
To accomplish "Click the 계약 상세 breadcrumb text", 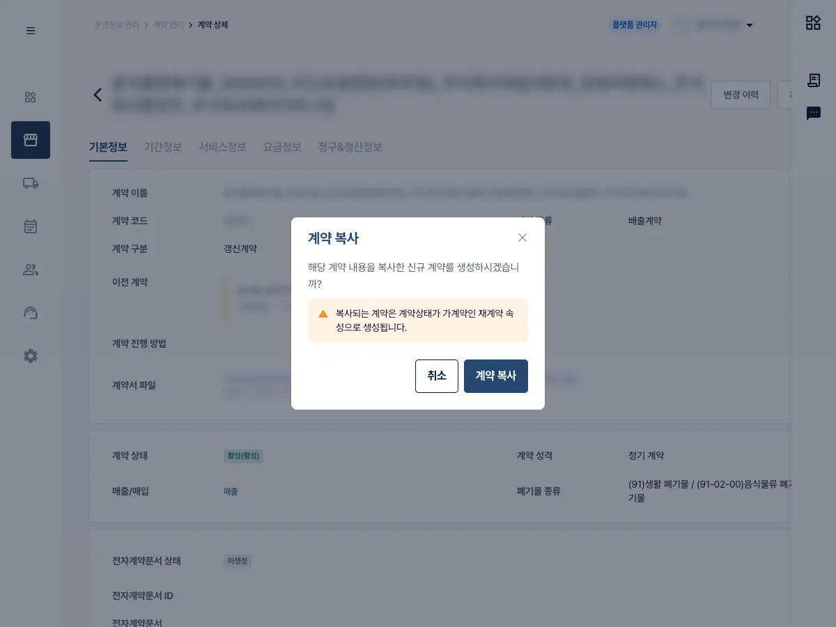I will click(213, 25).
